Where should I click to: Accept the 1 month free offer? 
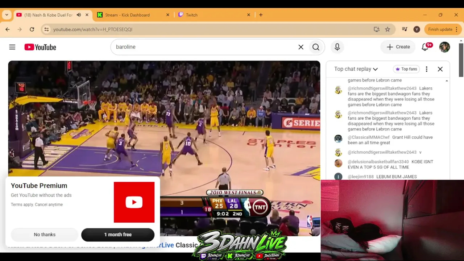pos(118,235)
